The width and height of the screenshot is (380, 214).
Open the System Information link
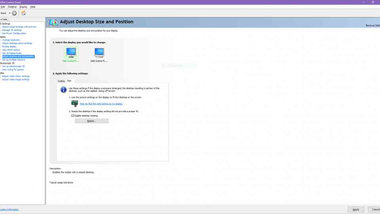[9, 209]
